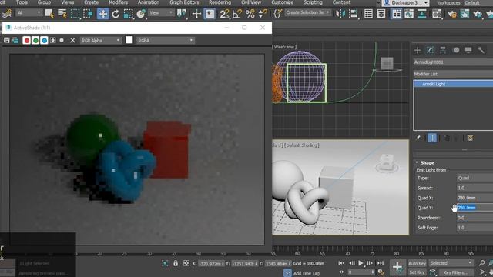Select Arnold Light in the modifier stack
Viewport: 493px width, 277px height.
tap(454, 84)
